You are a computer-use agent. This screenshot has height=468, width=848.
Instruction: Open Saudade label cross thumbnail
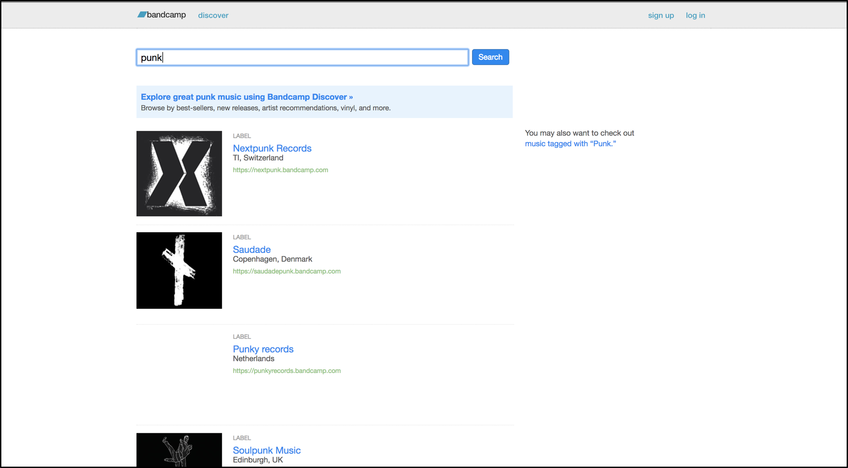pos(179,270)
